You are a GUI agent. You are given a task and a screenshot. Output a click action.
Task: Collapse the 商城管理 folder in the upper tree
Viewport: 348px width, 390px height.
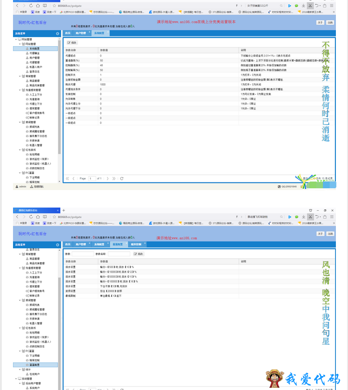(x=20, y=76)
